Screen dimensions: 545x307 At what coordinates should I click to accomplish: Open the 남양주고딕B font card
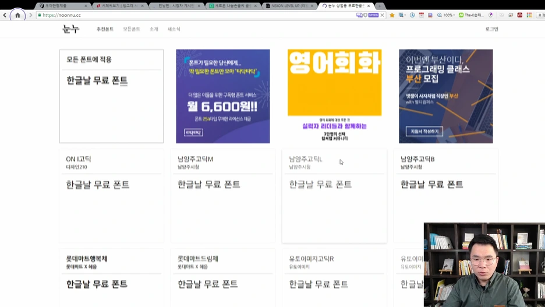[446, 196]
